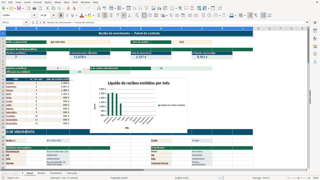Toggle Wrap Text
This screenshot has height=180, width=320.
click(137, 15)
